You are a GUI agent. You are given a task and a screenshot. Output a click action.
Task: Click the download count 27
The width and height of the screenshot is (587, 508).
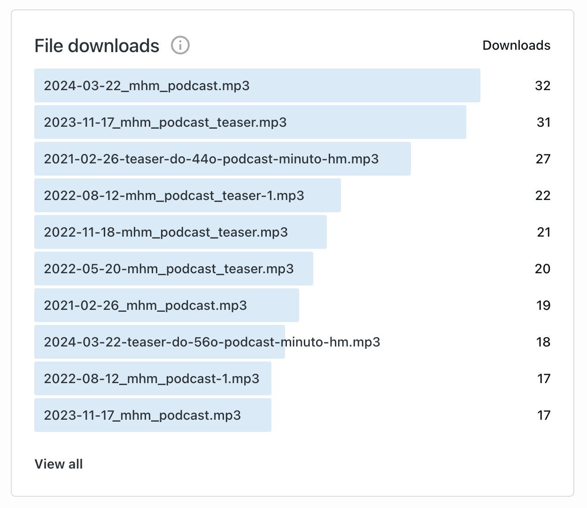click(543, 159)
